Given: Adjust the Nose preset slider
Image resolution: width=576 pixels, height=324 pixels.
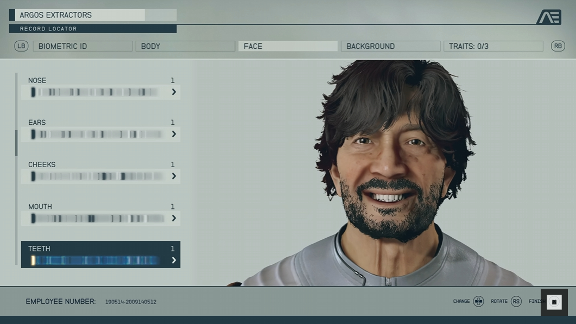Looking at the screenshot, I should click(96, 92).
